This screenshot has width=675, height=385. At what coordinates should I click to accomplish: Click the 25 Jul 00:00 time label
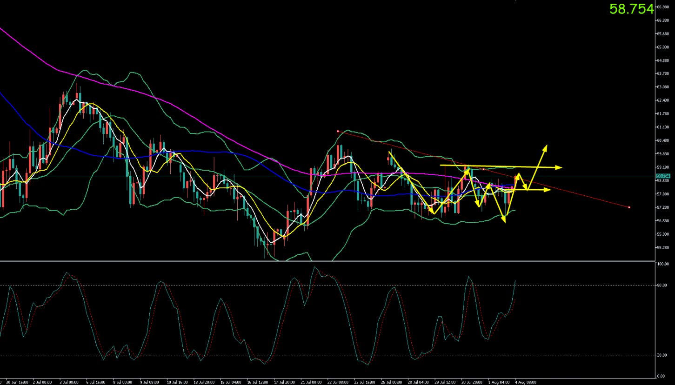(x=391, y=382)
